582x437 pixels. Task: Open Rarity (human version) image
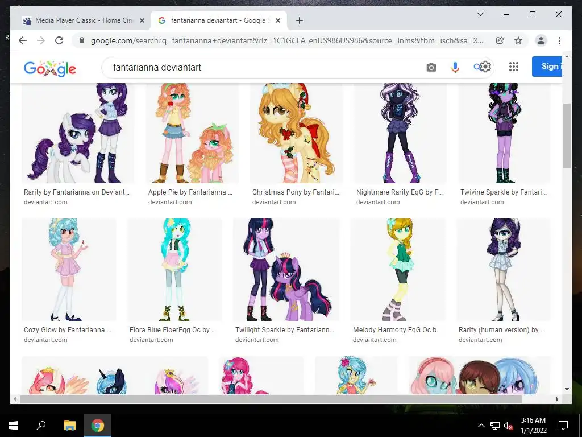point(504,270)
